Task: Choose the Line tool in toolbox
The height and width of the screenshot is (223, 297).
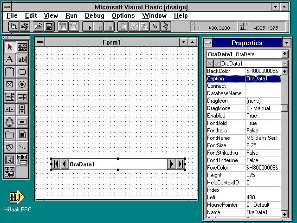Action: 22,147
